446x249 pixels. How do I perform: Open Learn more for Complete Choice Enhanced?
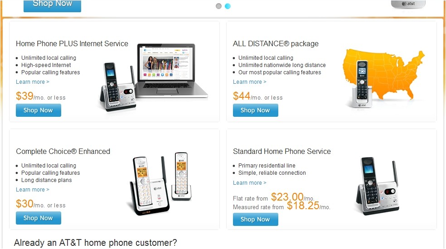[33, 190]
